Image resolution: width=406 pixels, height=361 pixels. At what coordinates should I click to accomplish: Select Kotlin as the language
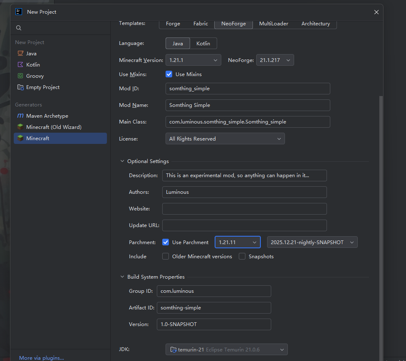click(203, 43)
